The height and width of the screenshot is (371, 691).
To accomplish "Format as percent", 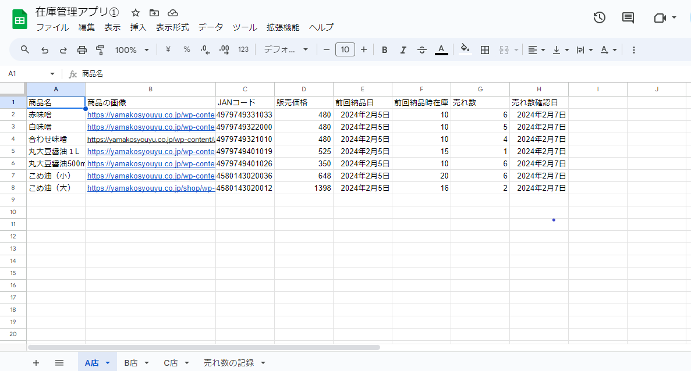I will coord(187,50).
